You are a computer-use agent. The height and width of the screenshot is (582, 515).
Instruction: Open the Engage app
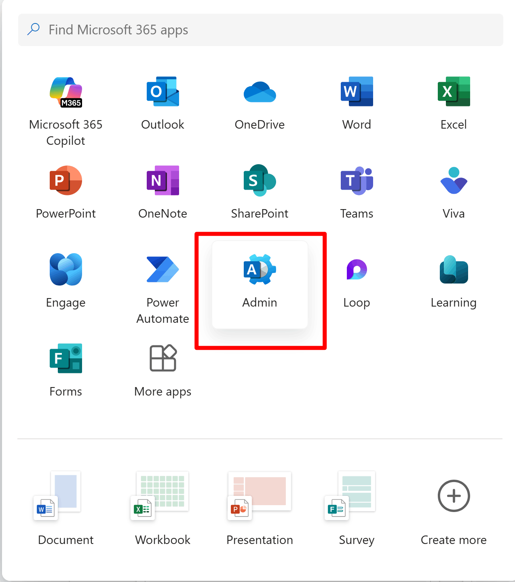66,281
